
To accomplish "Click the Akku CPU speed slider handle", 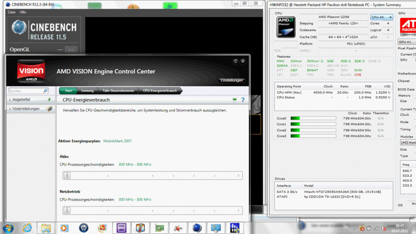I will point(67,175).
